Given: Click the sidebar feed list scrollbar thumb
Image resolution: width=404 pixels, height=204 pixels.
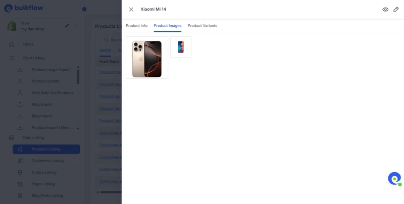Looking at the screenshot, I should (78, 77).
